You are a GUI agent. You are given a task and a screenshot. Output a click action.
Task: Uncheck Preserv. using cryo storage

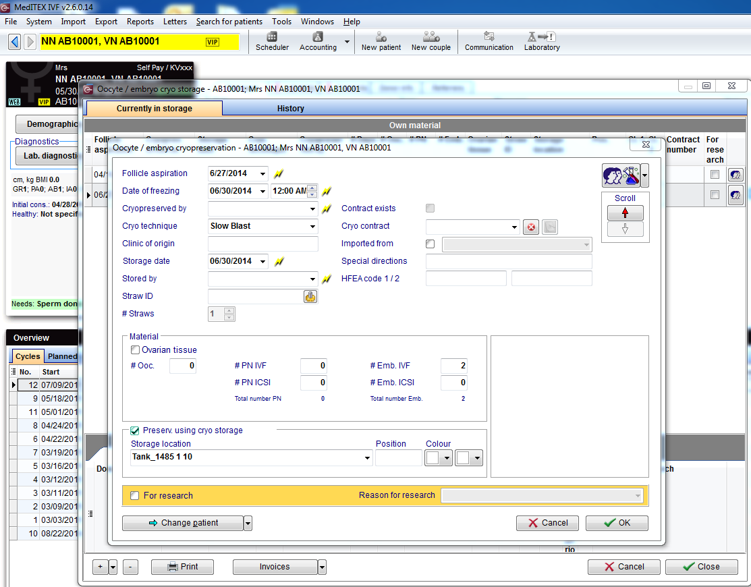point(135,430)
